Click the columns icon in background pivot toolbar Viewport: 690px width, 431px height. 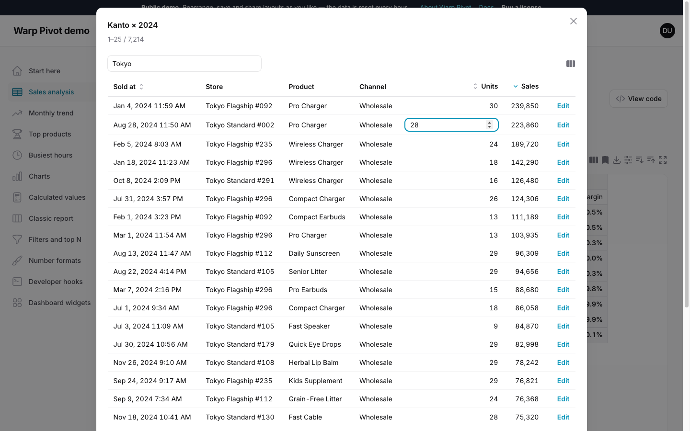click(x=594, y=160)
